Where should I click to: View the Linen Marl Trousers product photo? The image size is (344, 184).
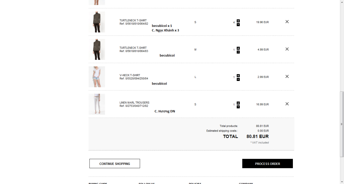click(97, 104)
